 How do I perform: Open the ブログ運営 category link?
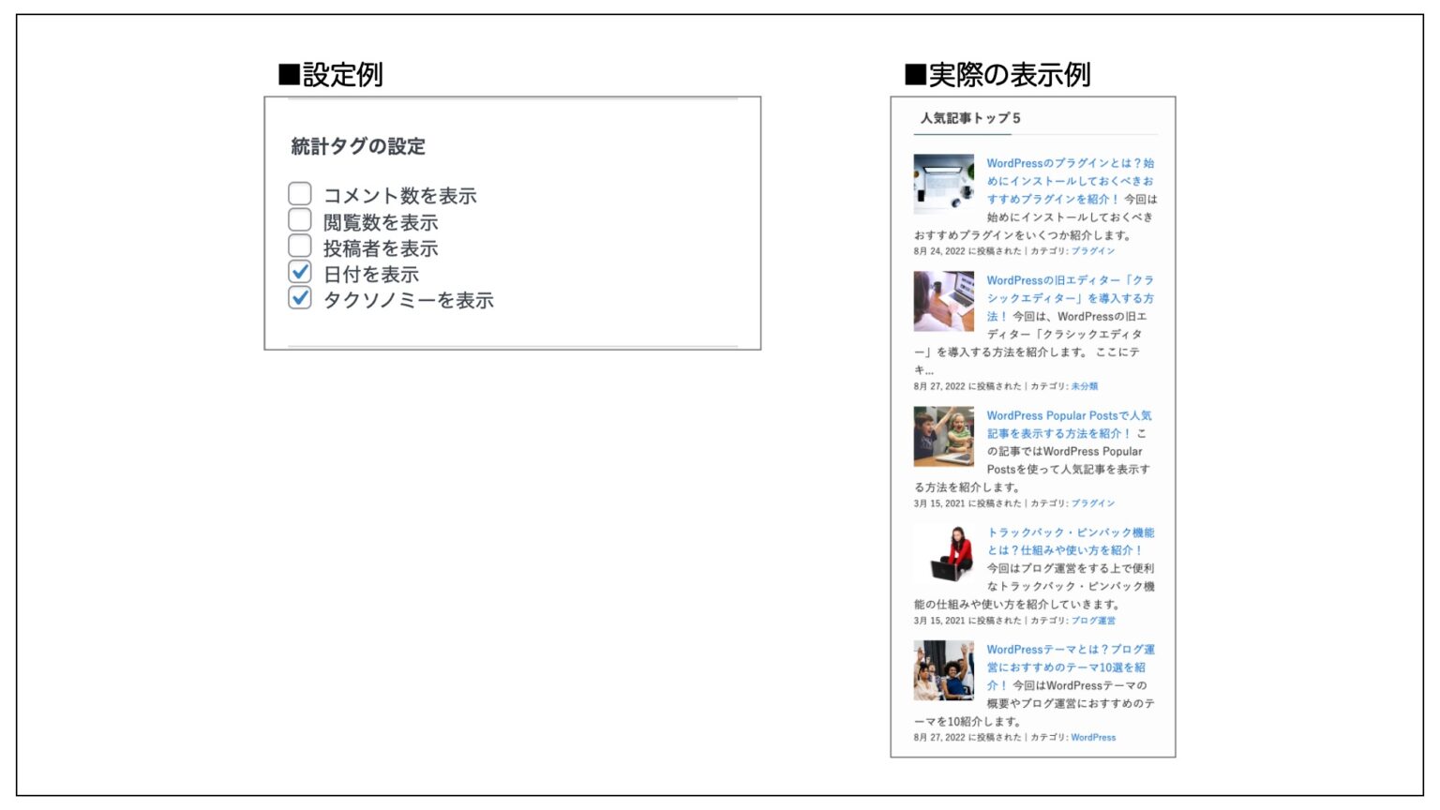[1093, 621]
